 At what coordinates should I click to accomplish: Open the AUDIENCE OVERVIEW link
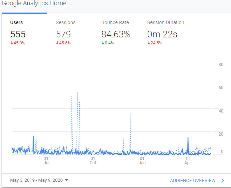pos(193,181)
